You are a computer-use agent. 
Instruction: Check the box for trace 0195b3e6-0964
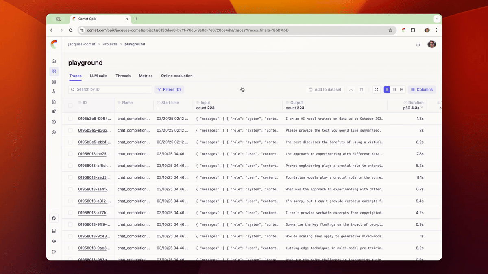pyautogui.click(x=70, y=119)
